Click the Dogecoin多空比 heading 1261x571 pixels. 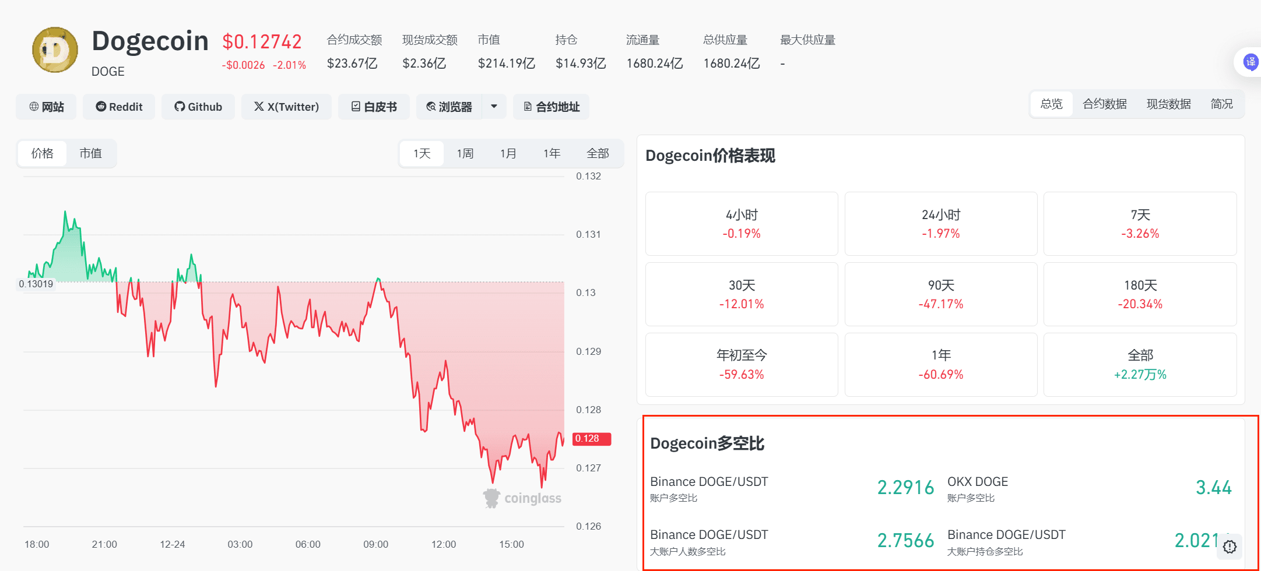[707, 444]
